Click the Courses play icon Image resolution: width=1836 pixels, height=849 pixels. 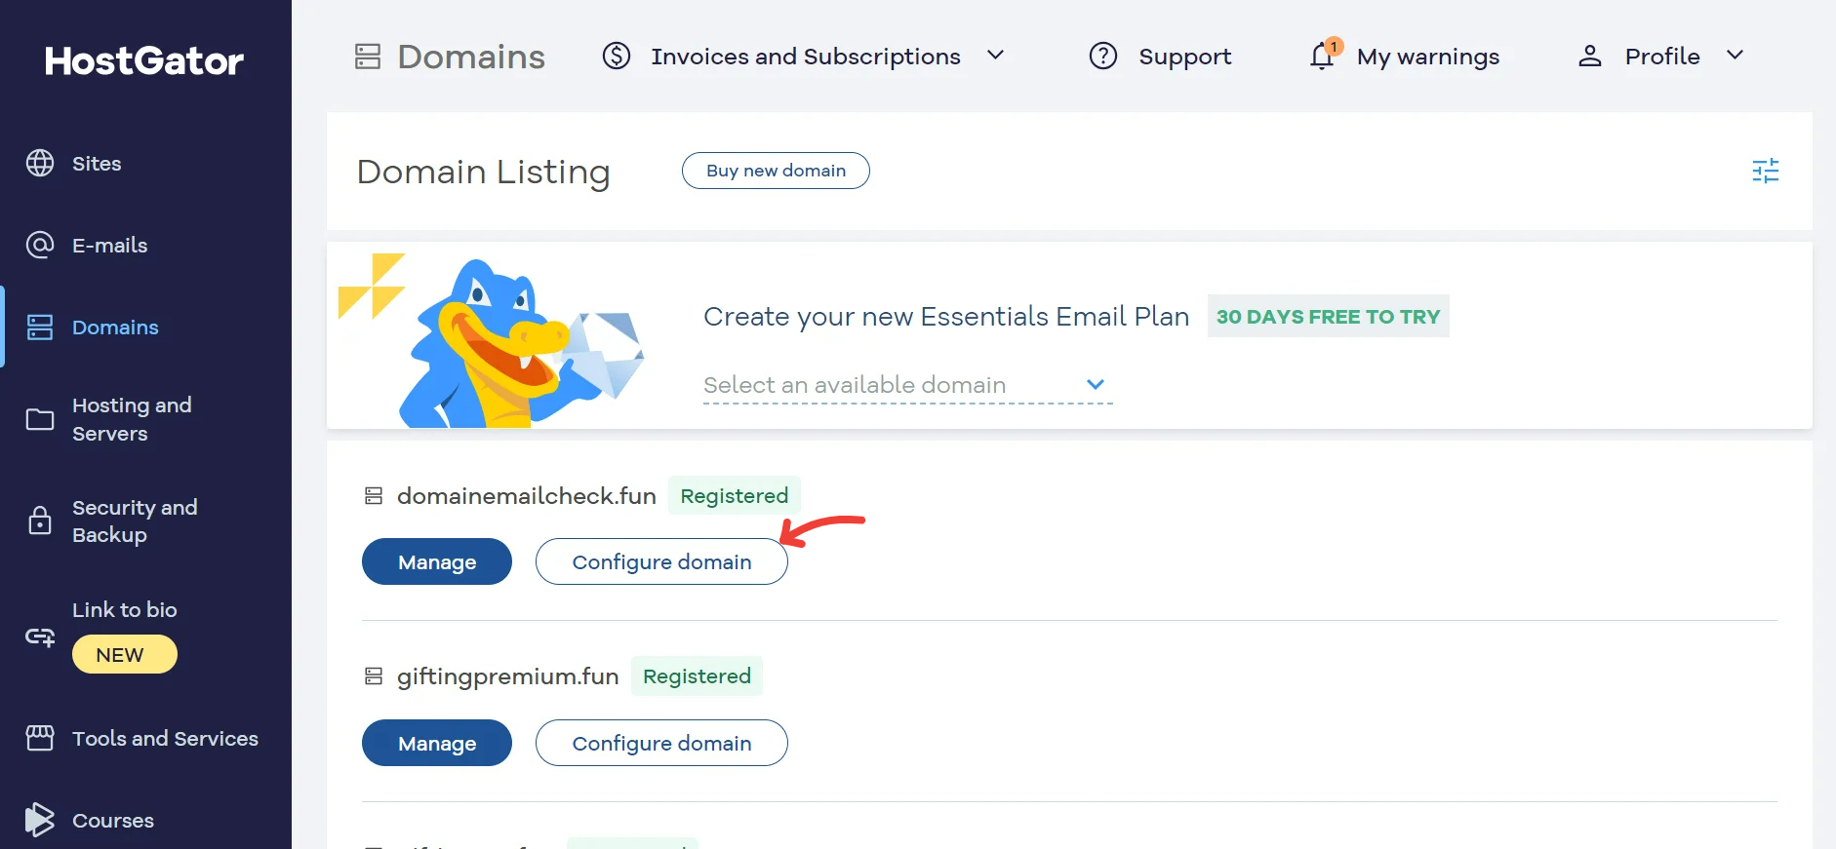point(40,820)
